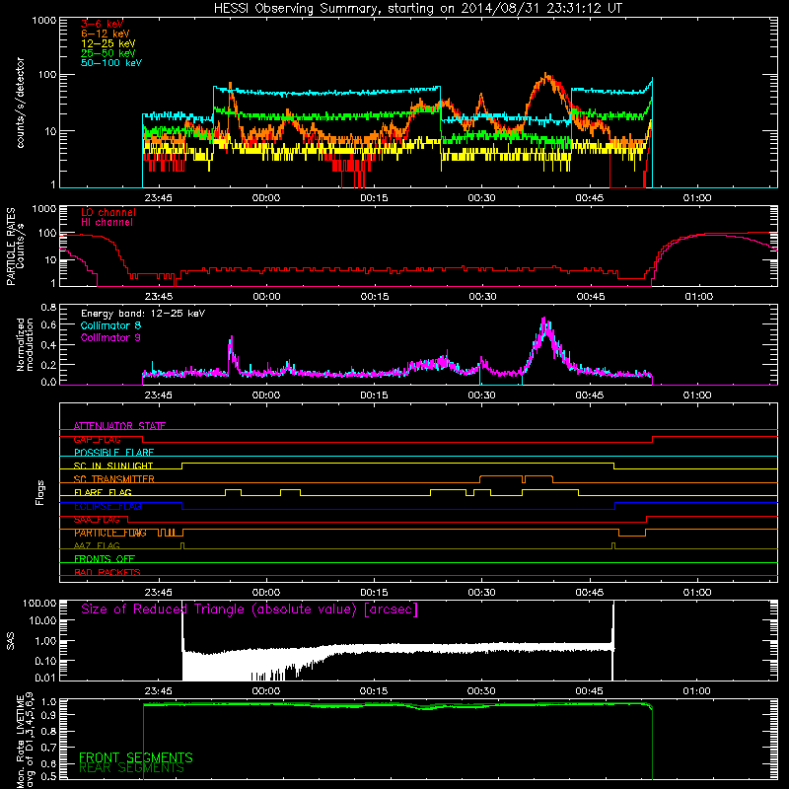The image size is (789, 789).
Task: Click the SC_TRANSMITTER flag label
Action: point(114,479)
